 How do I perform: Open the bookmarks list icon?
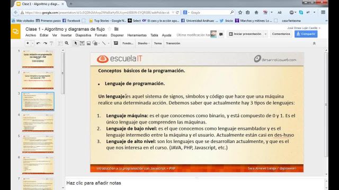pyautogui.click(x=248, y=13)
